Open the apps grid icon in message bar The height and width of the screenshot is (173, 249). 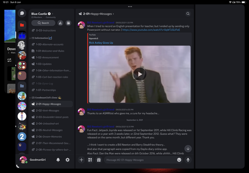90,160
